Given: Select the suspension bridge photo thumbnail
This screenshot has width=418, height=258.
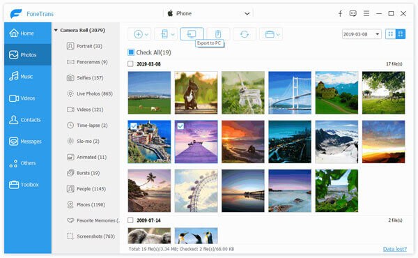Looking at the screenshot, I should 290,93.
